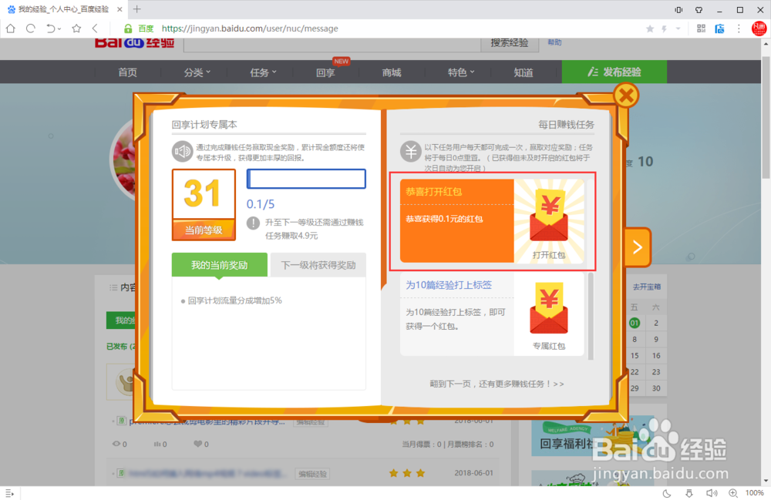The image size is (771, 500).
Task: Expand the 任务 dropdown menu
Action: click(263, 72)
